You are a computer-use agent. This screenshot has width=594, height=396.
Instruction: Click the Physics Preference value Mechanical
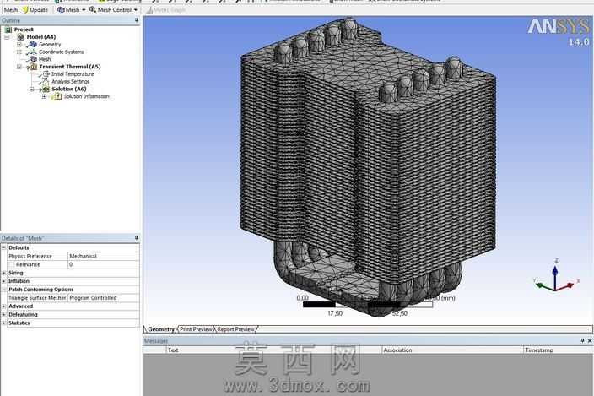(x=104, y=256)
